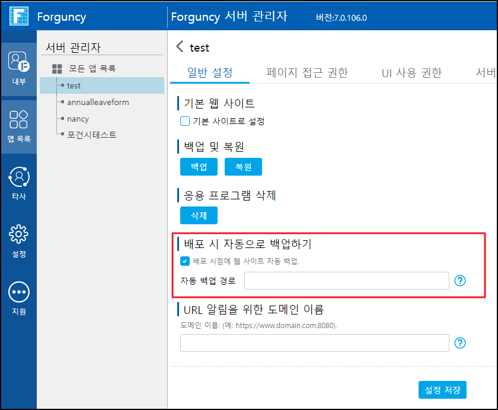Click the 삭제 button

pyautogui.click(x=199, y=215)
